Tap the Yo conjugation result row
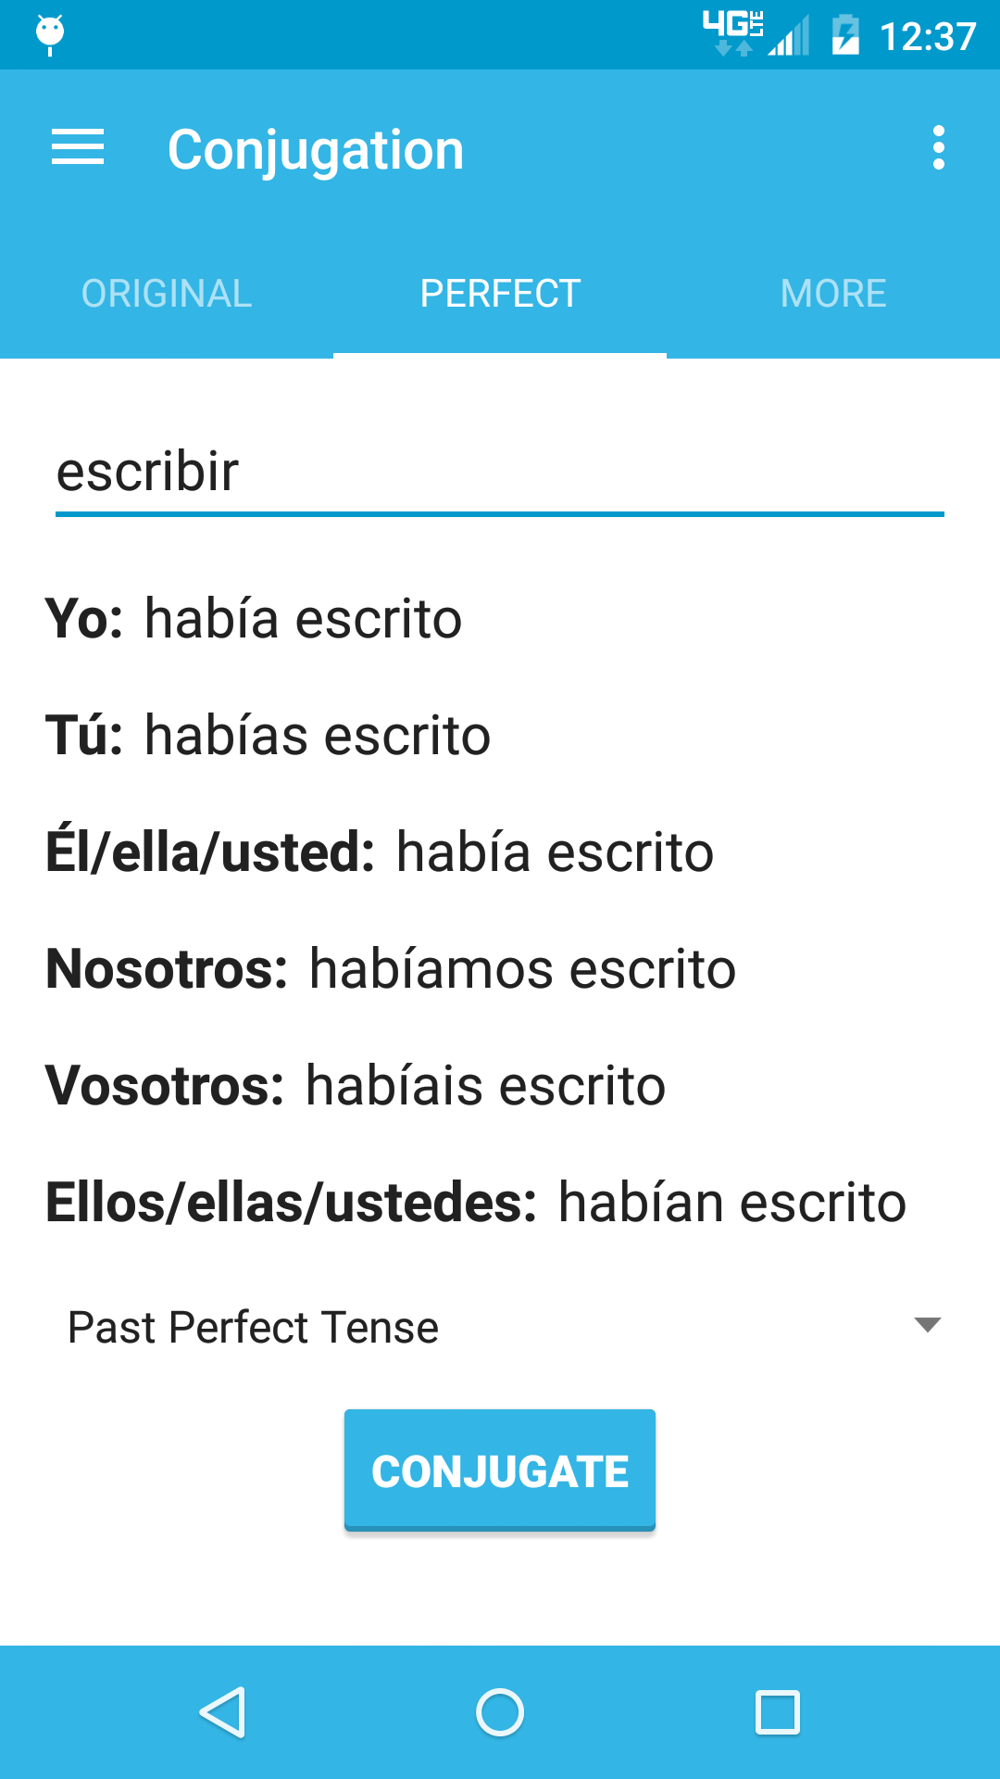1000x1779 pixels. 254,619
